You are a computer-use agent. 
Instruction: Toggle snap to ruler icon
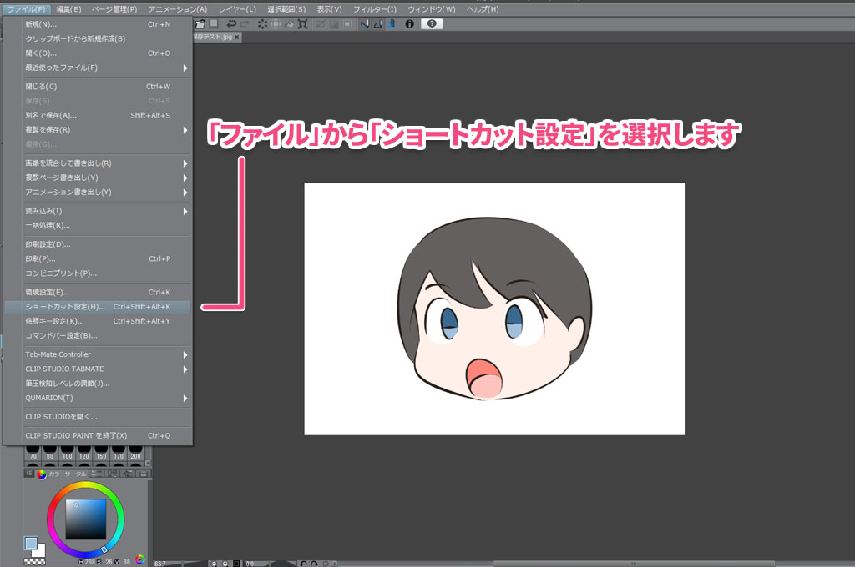[365, 24]
